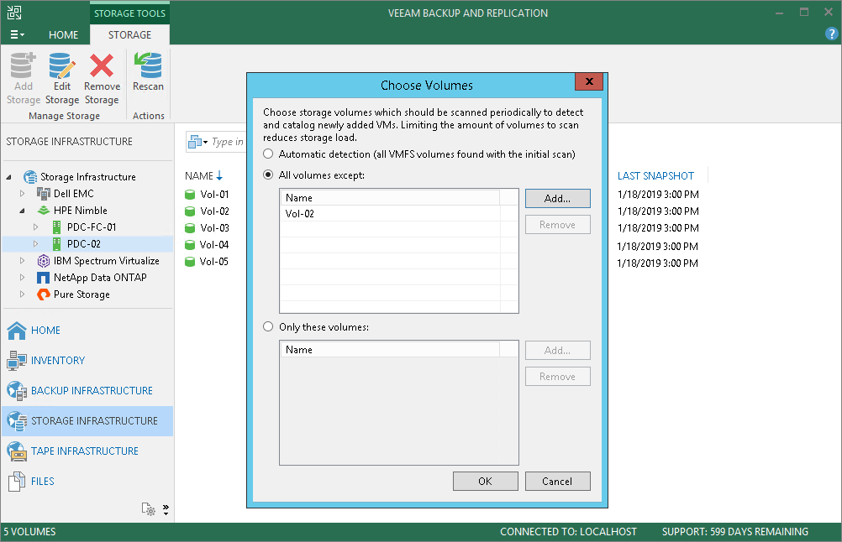Click the PDC-FC-01 array icon

56,227
